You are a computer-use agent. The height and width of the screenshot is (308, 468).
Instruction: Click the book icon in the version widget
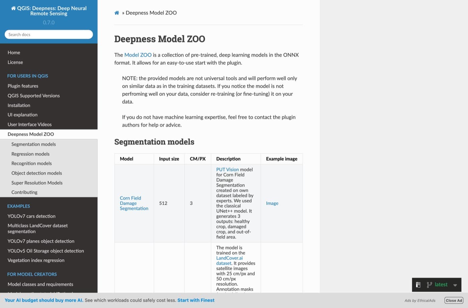coord(418,285)
